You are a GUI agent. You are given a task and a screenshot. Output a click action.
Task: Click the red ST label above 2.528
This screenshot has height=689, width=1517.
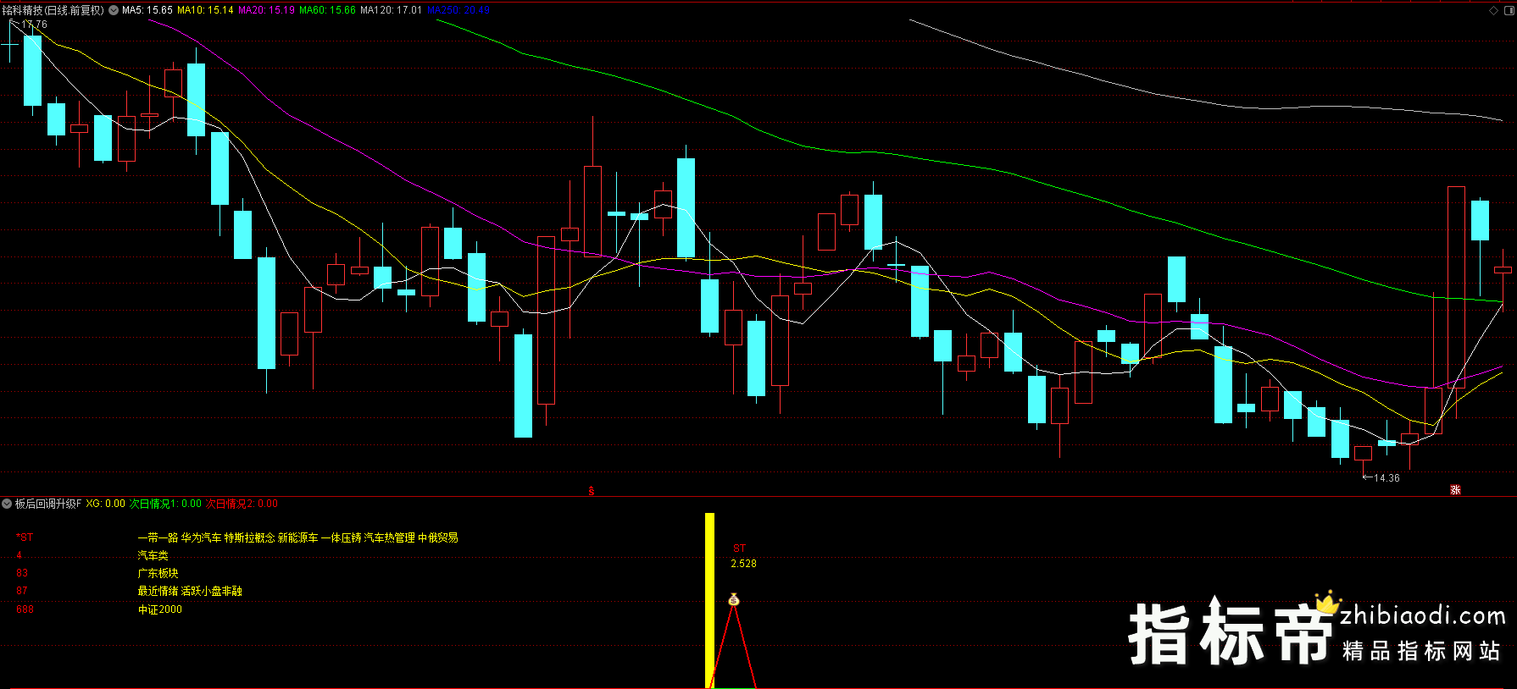pyautogui.click(x=739, y=548)
